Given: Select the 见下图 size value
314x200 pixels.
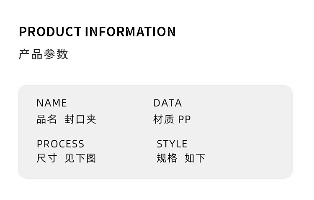Looking at the screenshot, I should [80, 158].
